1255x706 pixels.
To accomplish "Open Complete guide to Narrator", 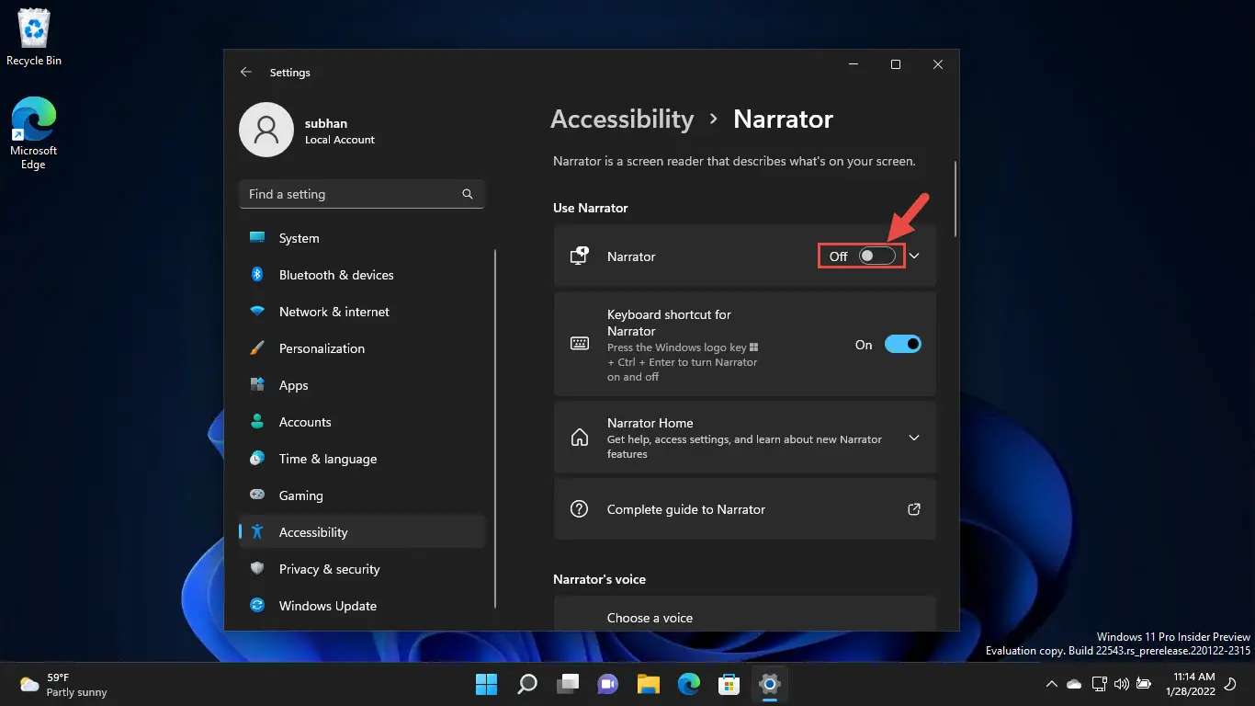I will click(745, 509).
